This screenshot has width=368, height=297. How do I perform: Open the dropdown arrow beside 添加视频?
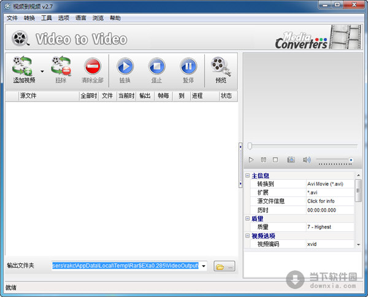[42, 71]
